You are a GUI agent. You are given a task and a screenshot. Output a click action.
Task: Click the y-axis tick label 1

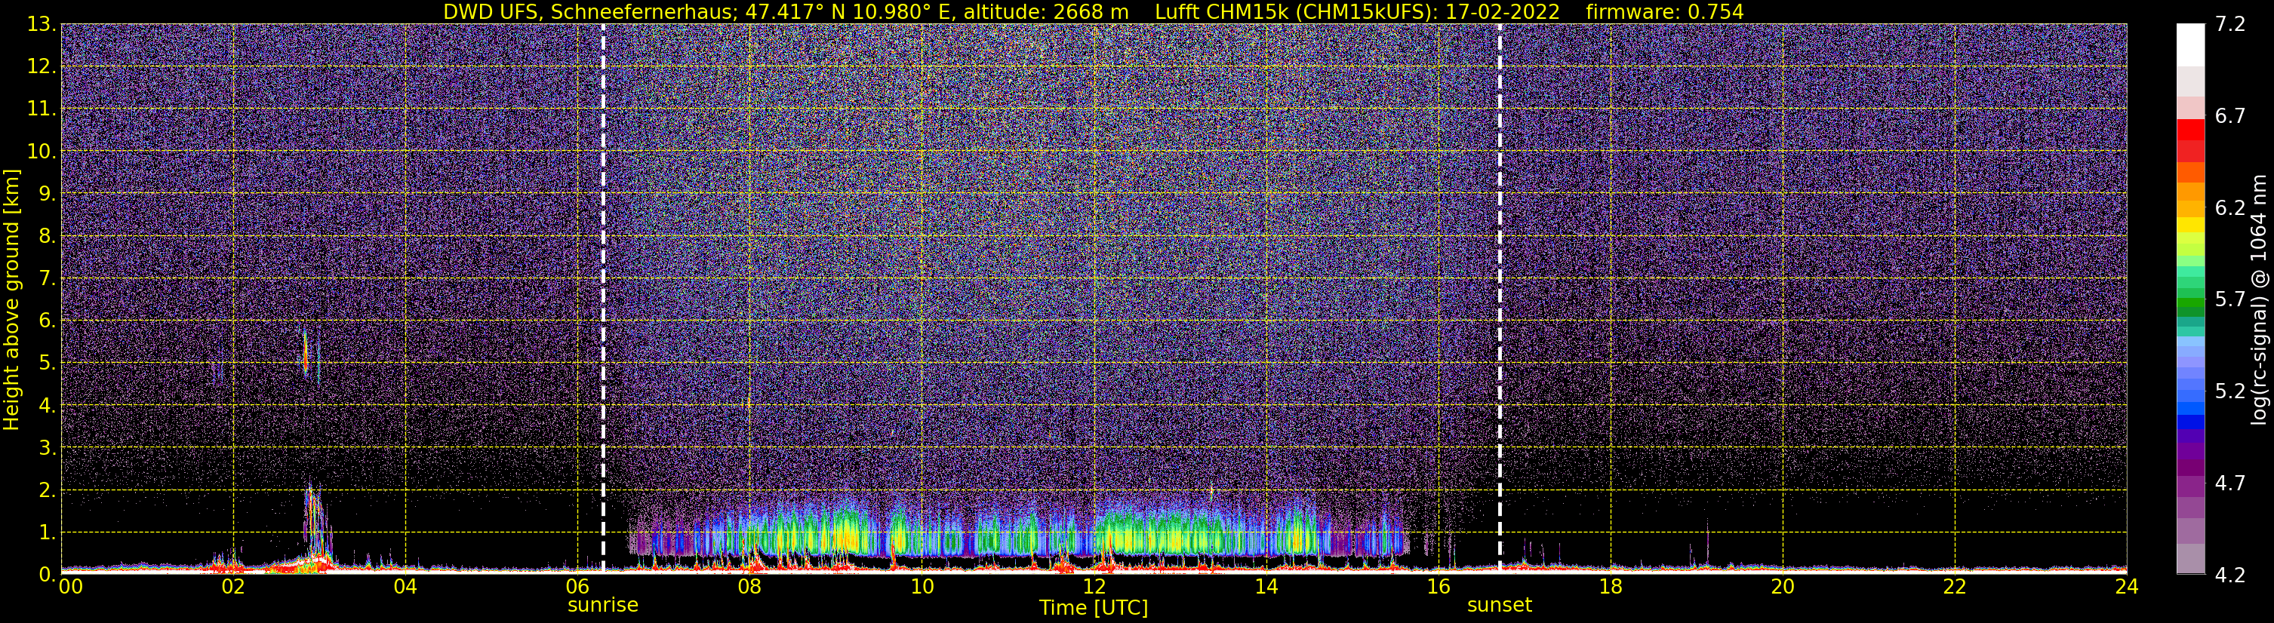click(46, 533)
